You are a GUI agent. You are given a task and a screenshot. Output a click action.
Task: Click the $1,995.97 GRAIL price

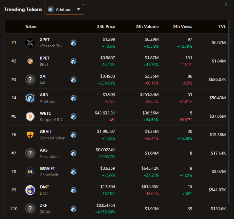coord(106,132)
